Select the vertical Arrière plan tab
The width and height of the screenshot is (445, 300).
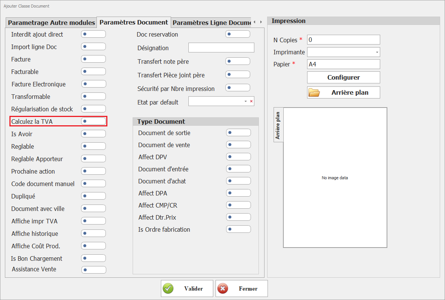[278, 125]
